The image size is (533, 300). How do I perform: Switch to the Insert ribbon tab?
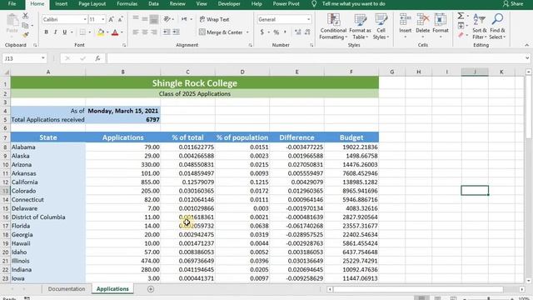point(61,3)
